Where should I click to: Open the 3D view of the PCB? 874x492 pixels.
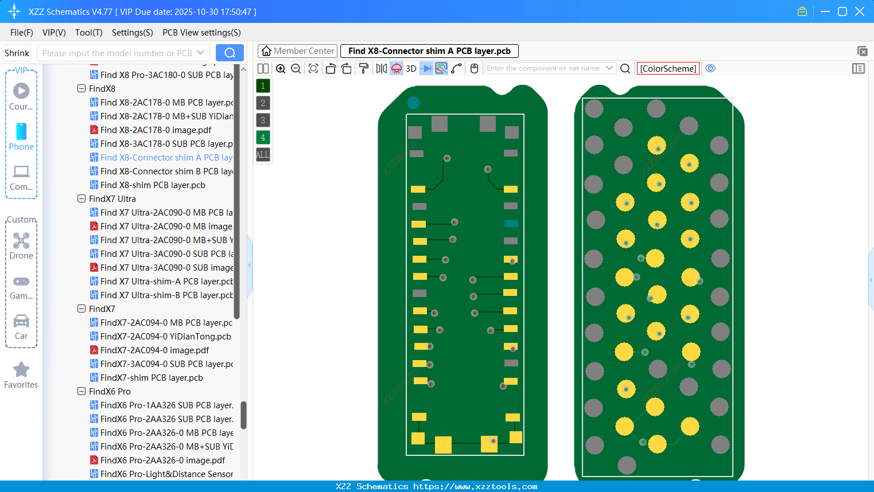coord(411,68)
